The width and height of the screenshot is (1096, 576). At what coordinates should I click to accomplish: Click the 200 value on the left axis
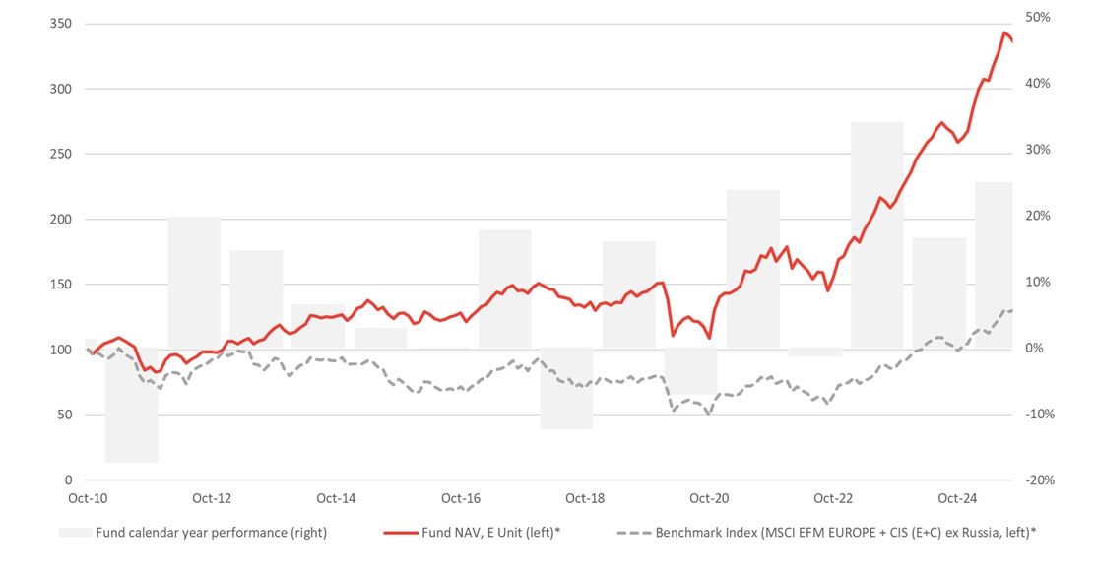[x=61, y=220]
